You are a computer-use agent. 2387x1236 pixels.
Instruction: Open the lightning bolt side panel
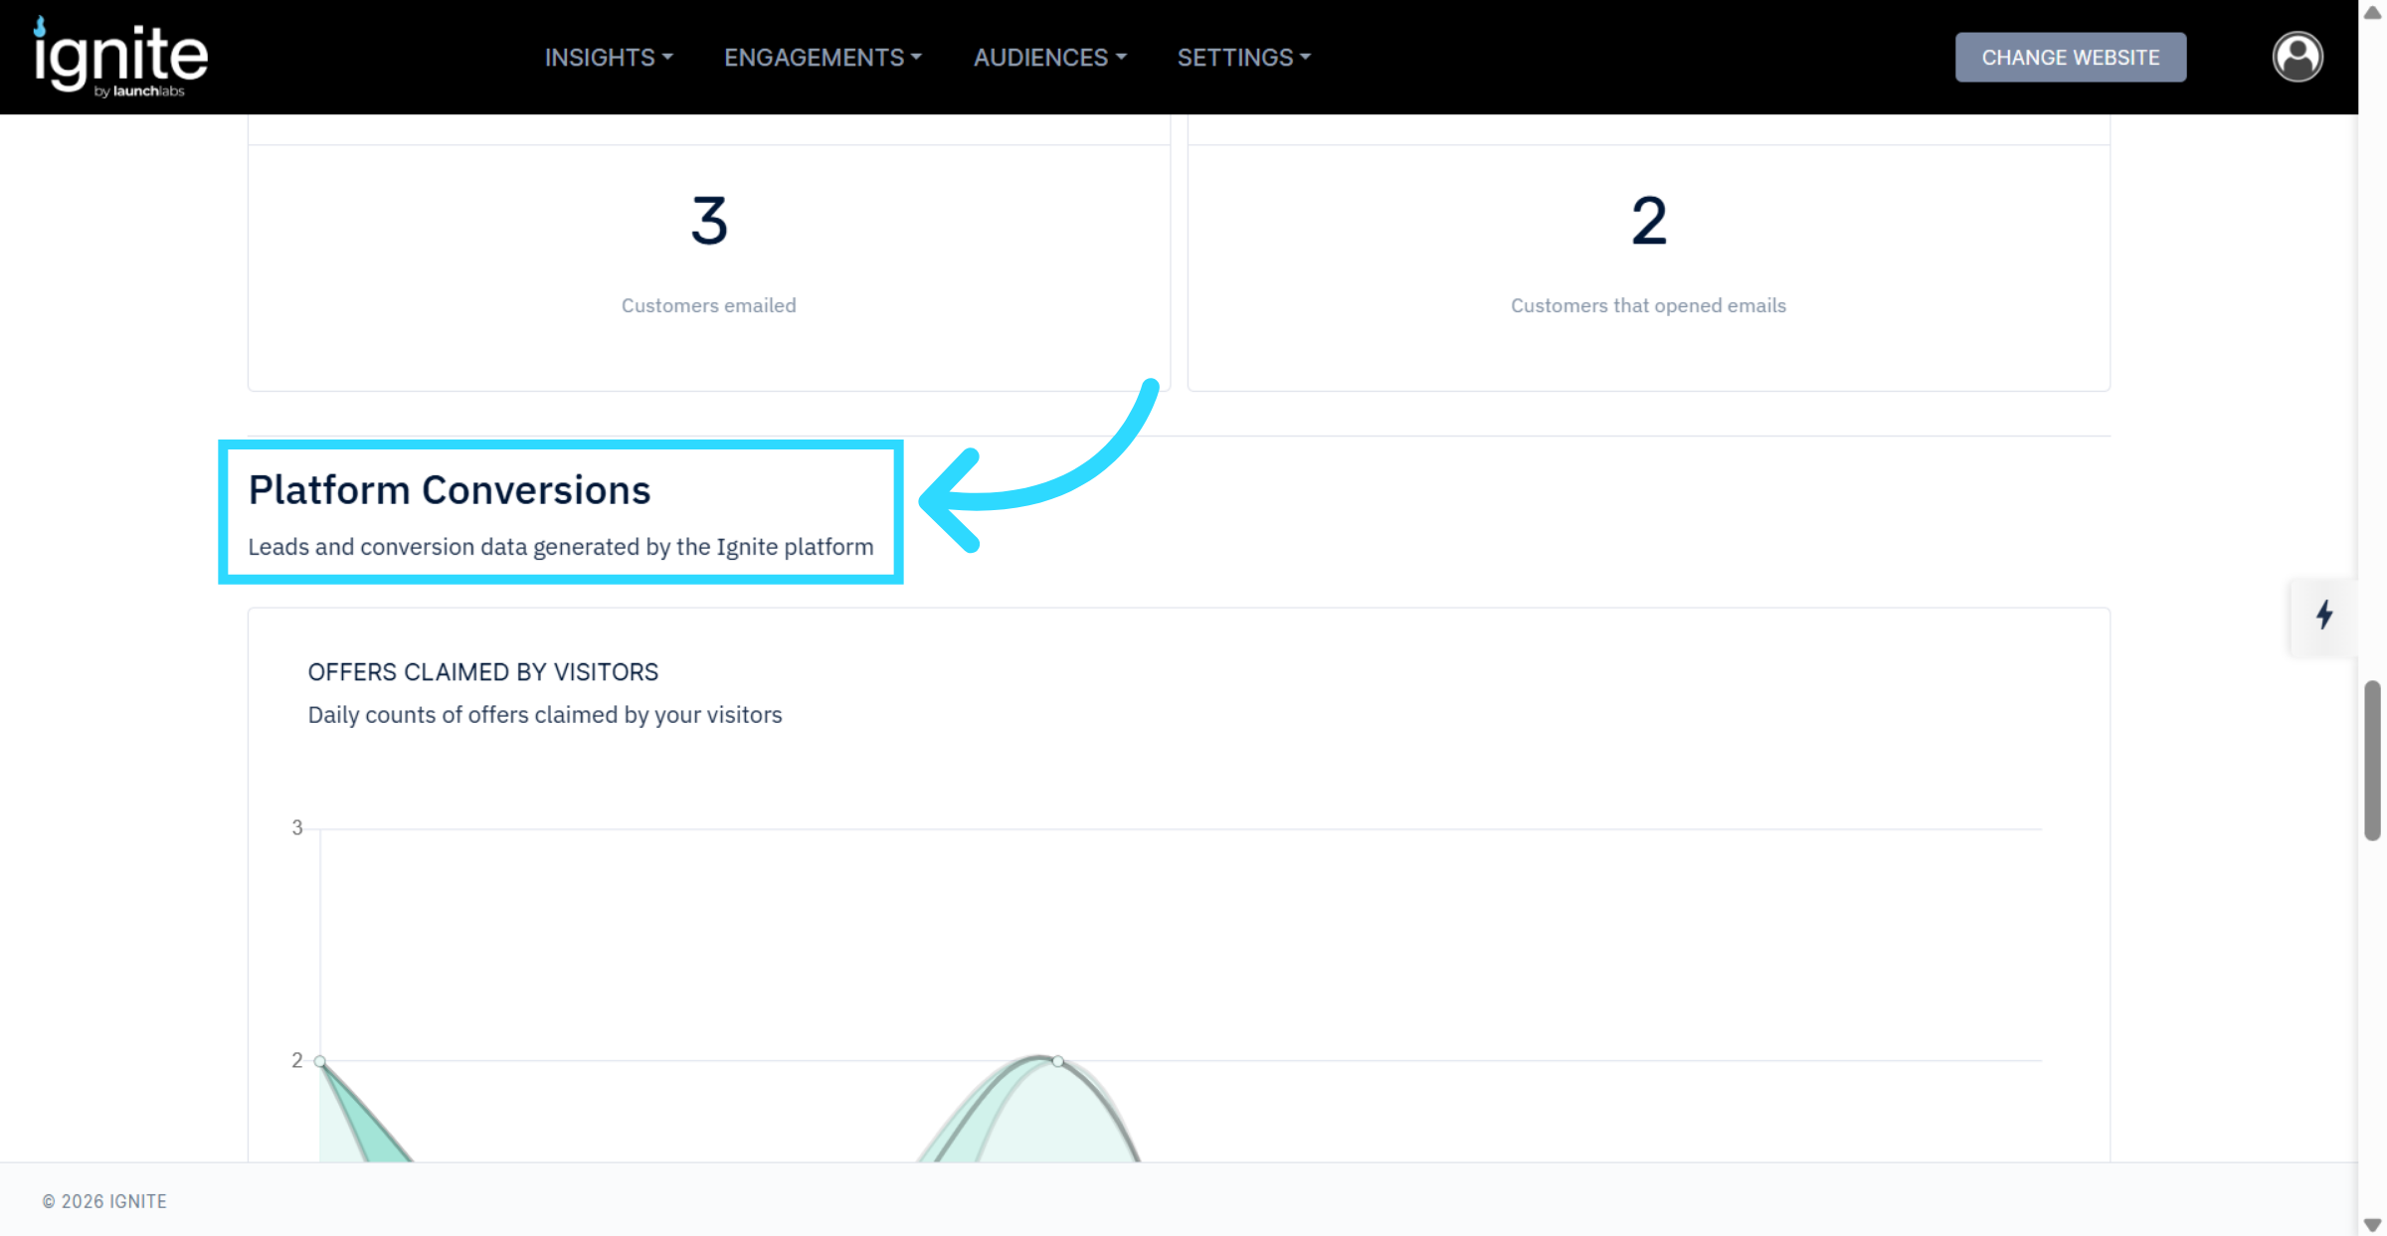click(2323, 615)
